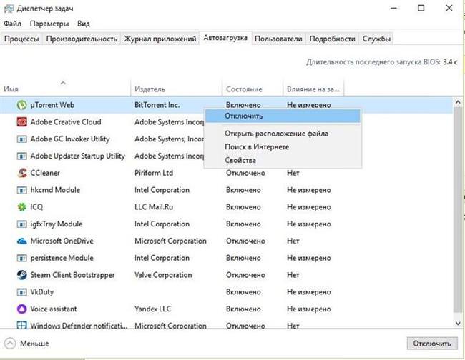Switch to the Процессы tab
Image resolution: width=465 pixels, height=360 pixels.
coord(21,39)
